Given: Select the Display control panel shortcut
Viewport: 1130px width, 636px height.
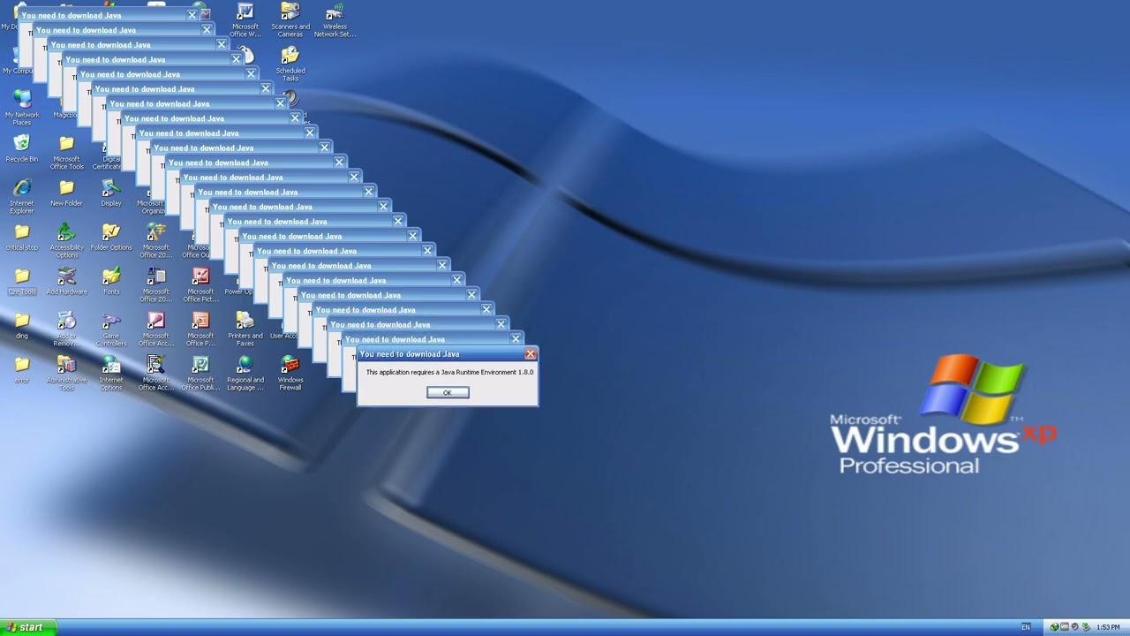Looking at the screenshot, I should click(111, 193).
